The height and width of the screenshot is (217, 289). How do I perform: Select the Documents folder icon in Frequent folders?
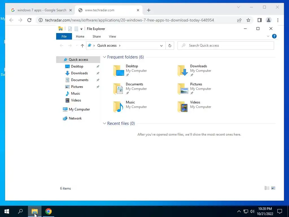[119, 88]
